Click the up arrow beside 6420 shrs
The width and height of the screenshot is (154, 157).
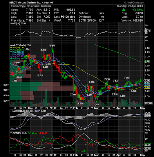coord(62,17)
